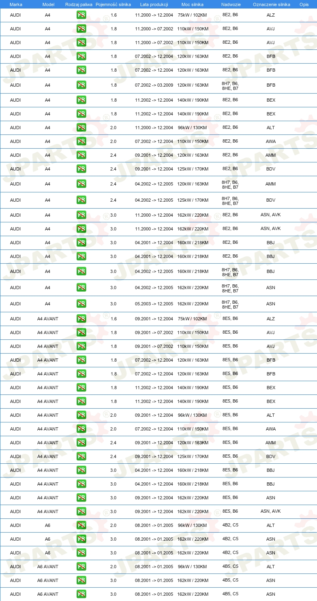This screenshot has height=601, width=317.
Task: Click the 'Opis' column header
Action: point(304,4)
